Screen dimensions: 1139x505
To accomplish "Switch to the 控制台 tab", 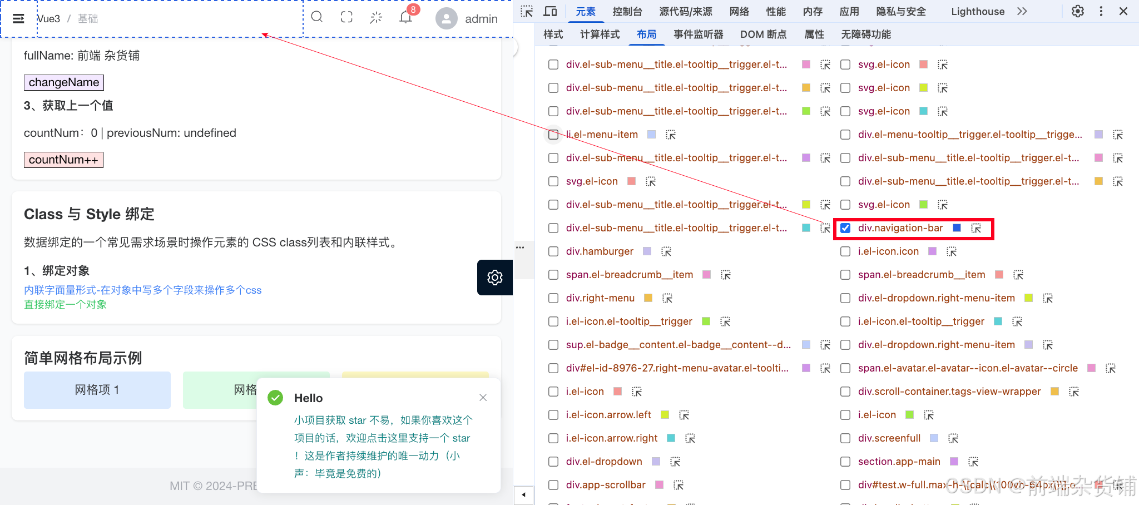I will tap(627, 12).
